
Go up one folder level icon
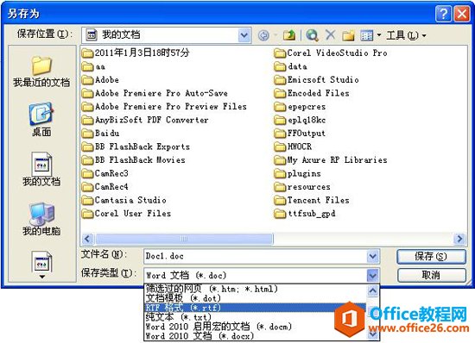(x=289, y=35)
